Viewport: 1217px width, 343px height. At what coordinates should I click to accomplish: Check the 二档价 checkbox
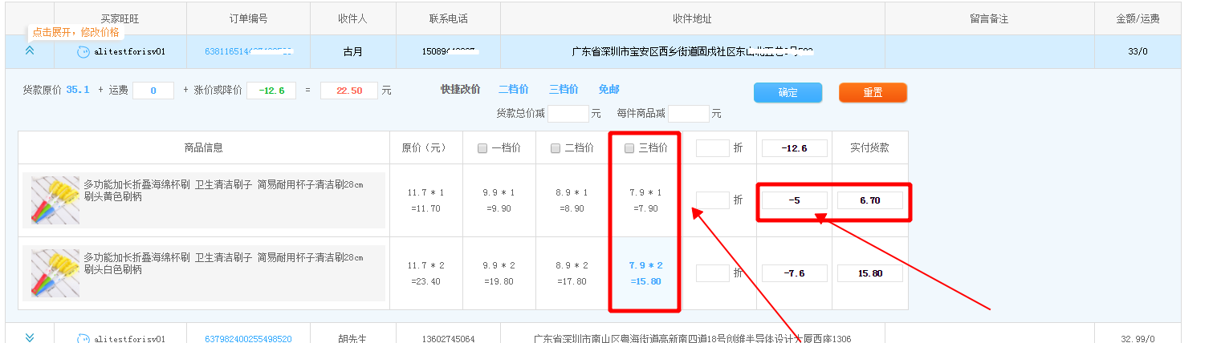click(555, 148)
